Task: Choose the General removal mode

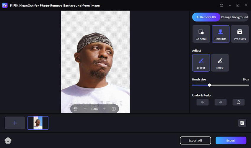Action: point(201,34)
